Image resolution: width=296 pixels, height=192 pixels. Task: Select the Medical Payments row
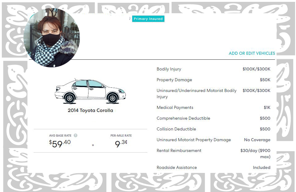point(213,107)
